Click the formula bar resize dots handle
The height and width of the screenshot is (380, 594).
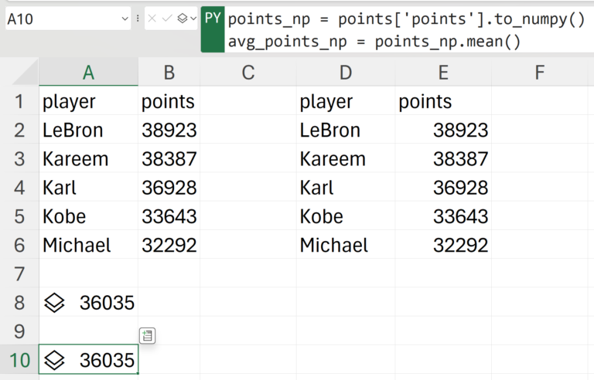[x=138, y=19]
